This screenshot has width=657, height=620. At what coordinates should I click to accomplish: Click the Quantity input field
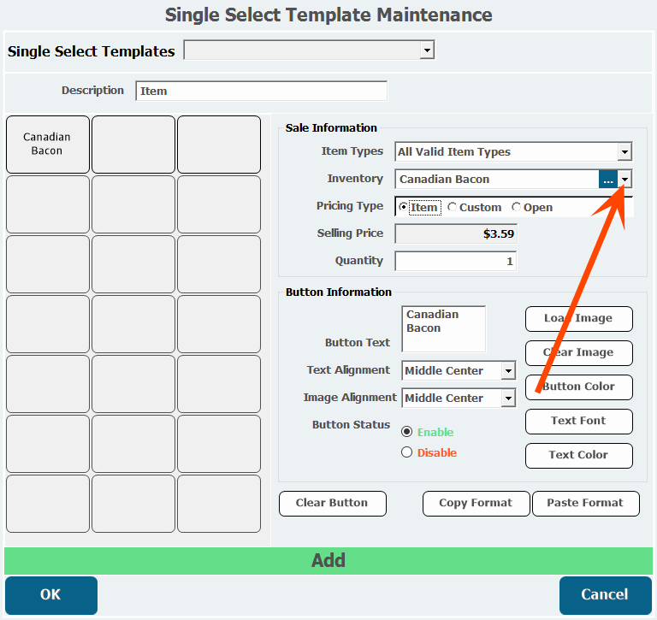[456, 262]
